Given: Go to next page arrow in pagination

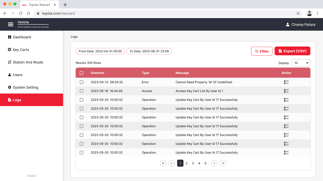Looking at the screenshot, I should tap(214, 163).
